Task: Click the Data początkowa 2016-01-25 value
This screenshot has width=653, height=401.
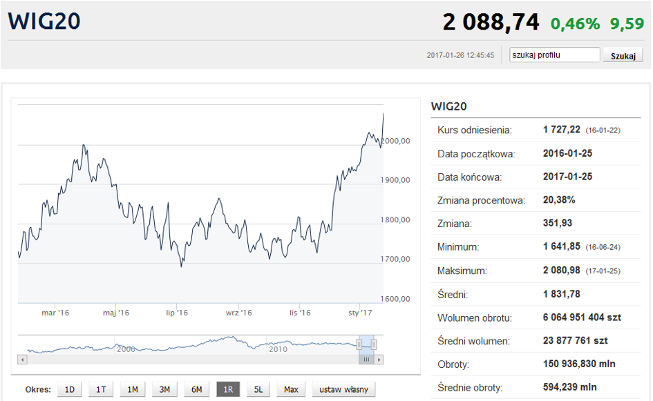Action: click(x=567, y=153)
